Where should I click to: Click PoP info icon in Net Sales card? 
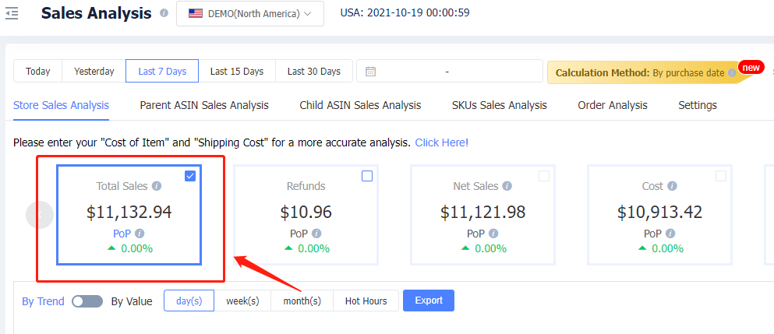pos(493,234)
